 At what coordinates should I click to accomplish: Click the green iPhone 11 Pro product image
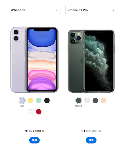pyautogui.click(x=91, y=61)
